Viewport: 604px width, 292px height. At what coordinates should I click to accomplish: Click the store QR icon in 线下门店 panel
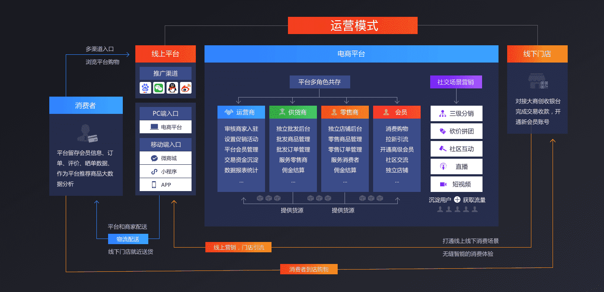538,82
